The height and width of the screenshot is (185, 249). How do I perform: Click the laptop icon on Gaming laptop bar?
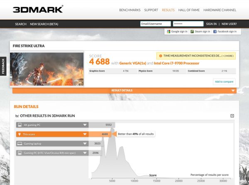click(19, 143)
